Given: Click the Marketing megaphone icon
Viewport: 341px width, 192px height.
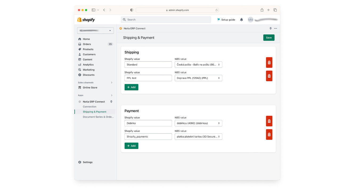Looking at the screenshot, I should pyautogui.click(x=79, y=70).
